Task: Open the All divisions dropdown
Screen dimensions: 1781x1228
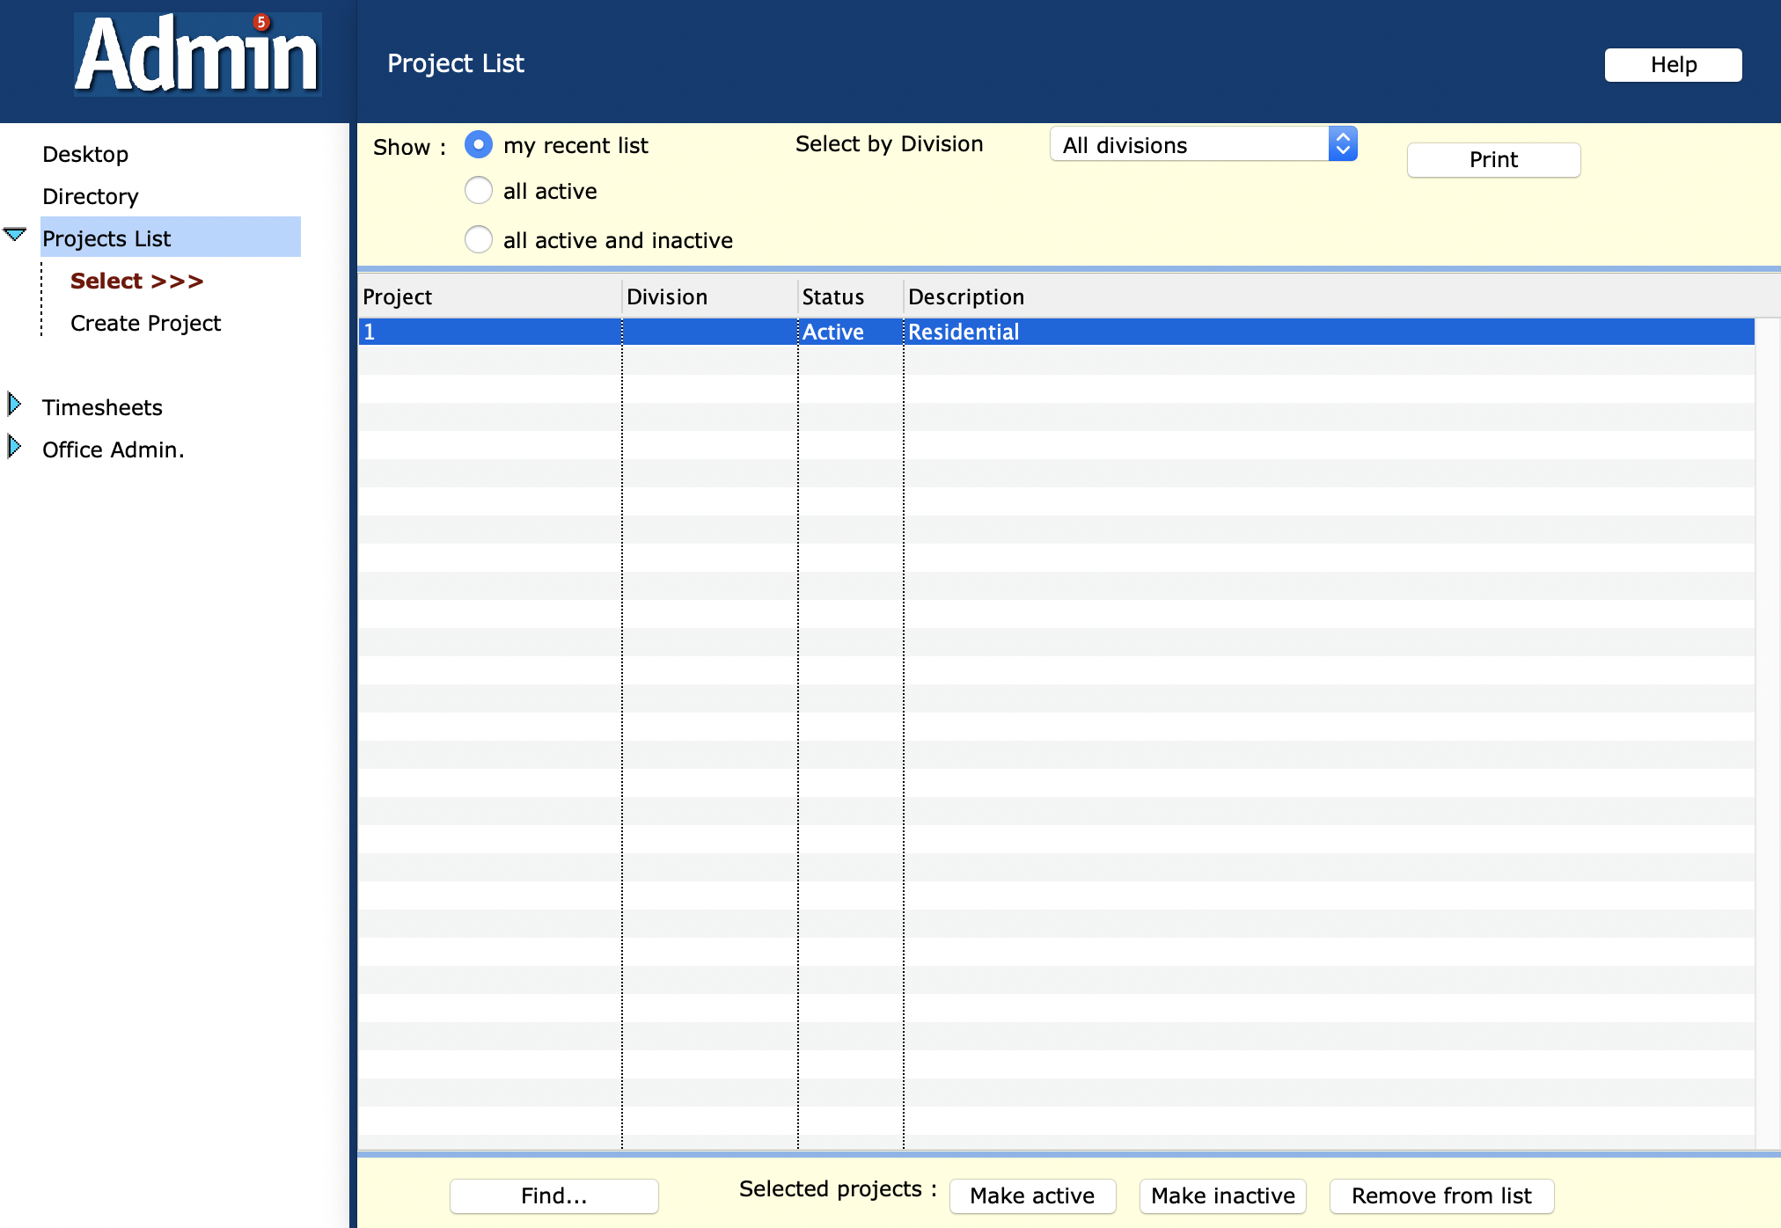Action: point(1203,144)
